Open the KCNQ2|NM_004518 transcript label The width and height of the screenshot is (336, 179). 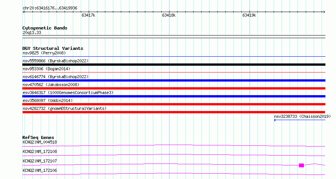click(x=40, y=142)
